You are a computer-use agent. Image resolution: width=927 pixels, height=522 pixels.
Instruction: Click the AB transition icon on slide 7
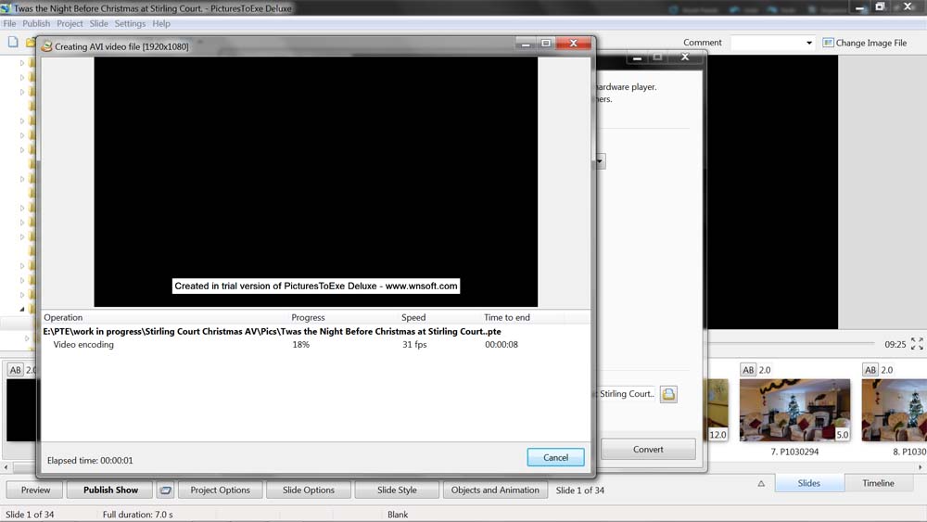click(748, 370)
